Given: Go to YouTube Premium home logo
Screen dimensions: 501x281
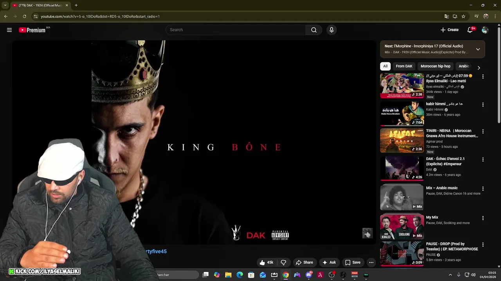Looking at the screenshot, I should click(x=32, y=30).
